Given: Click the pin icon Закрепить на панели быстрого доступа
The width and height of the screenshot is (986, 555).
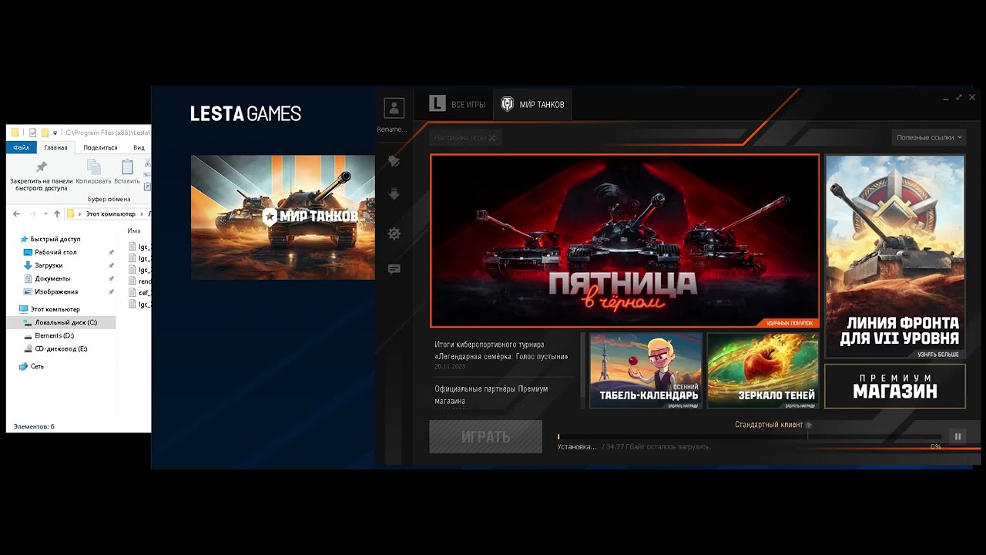Looking at the screenshot, I should pos(42,167).
